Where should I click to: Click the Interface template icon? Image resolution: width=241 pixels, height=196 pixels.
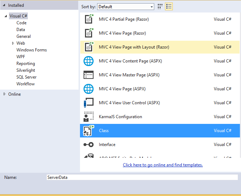88,145
